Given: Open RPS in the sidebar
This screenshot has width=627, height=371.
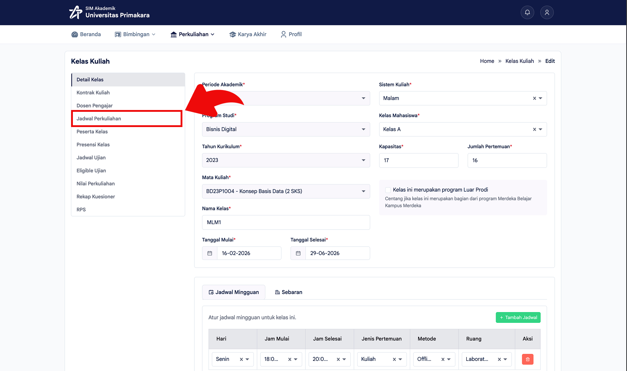Looking at the screenshot, I should [128, 209].
